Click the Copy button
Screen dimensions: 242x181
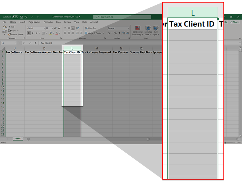pyautogui.click(x=12, y=31)
